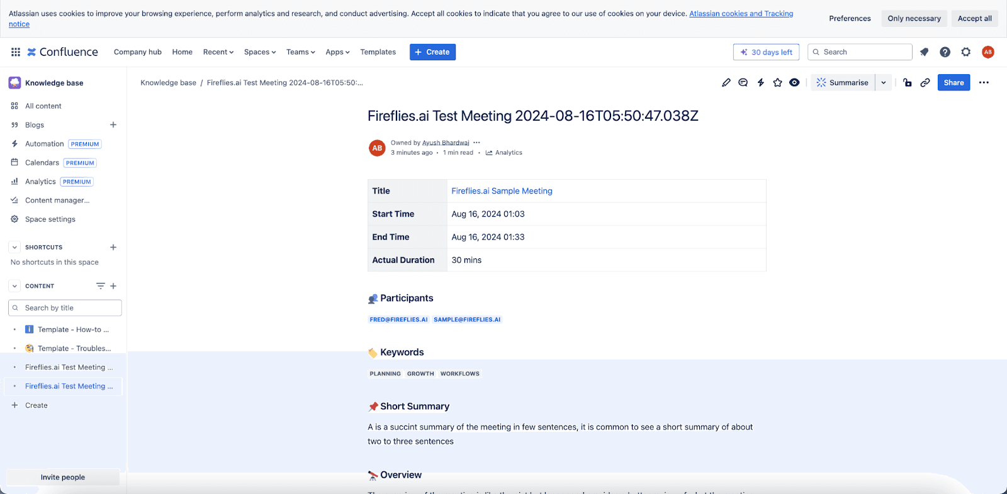Expand the Teams dropdown menu
Image resolution: width=1007 pixels, height=494 pixels.
301,52
